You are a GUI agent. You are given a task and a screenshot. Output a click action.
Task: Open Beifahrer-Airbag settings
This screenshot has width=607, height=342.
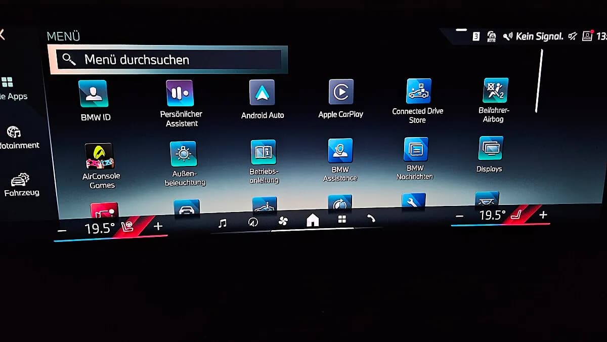495,100
